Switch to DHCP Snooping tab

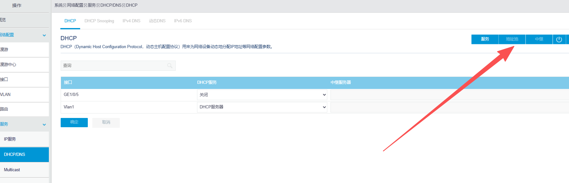99,21
